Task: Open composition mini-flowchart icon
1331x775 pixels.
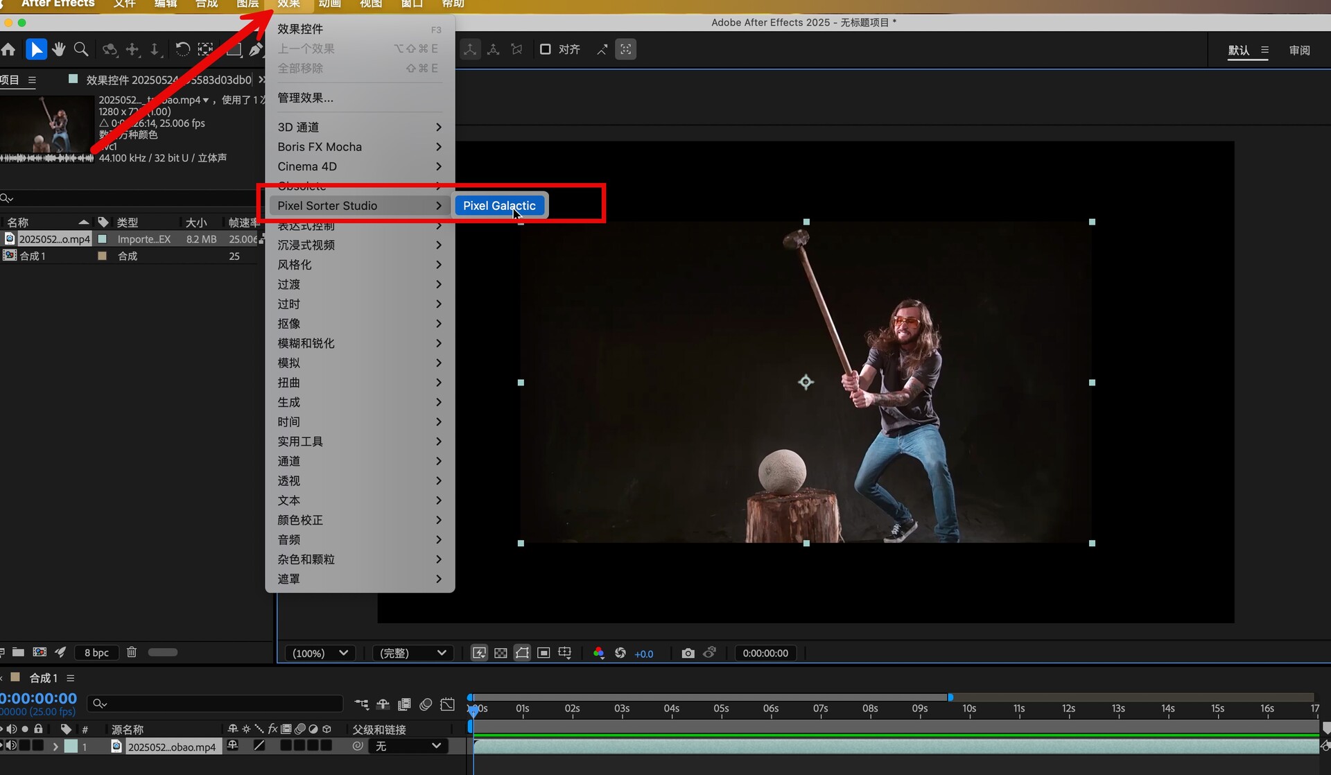Action: 362,704
